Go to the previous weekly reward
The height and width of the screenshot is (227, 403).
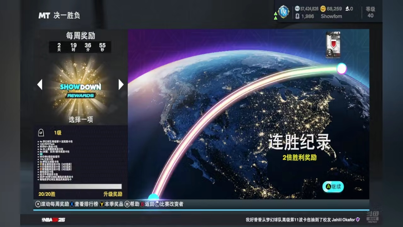point(40,84)
